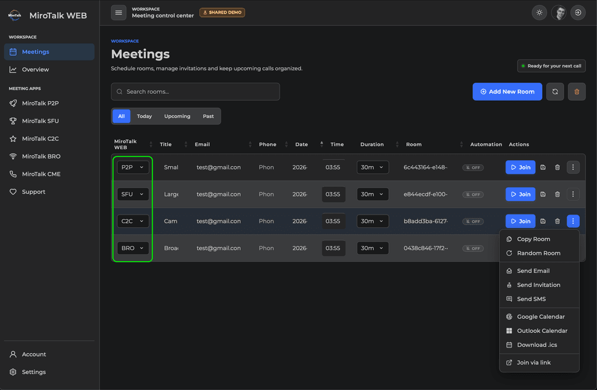Viewport: 597px width, 390px height.
Task: Choose Download .ics menu entry
Action: [539, 345]
